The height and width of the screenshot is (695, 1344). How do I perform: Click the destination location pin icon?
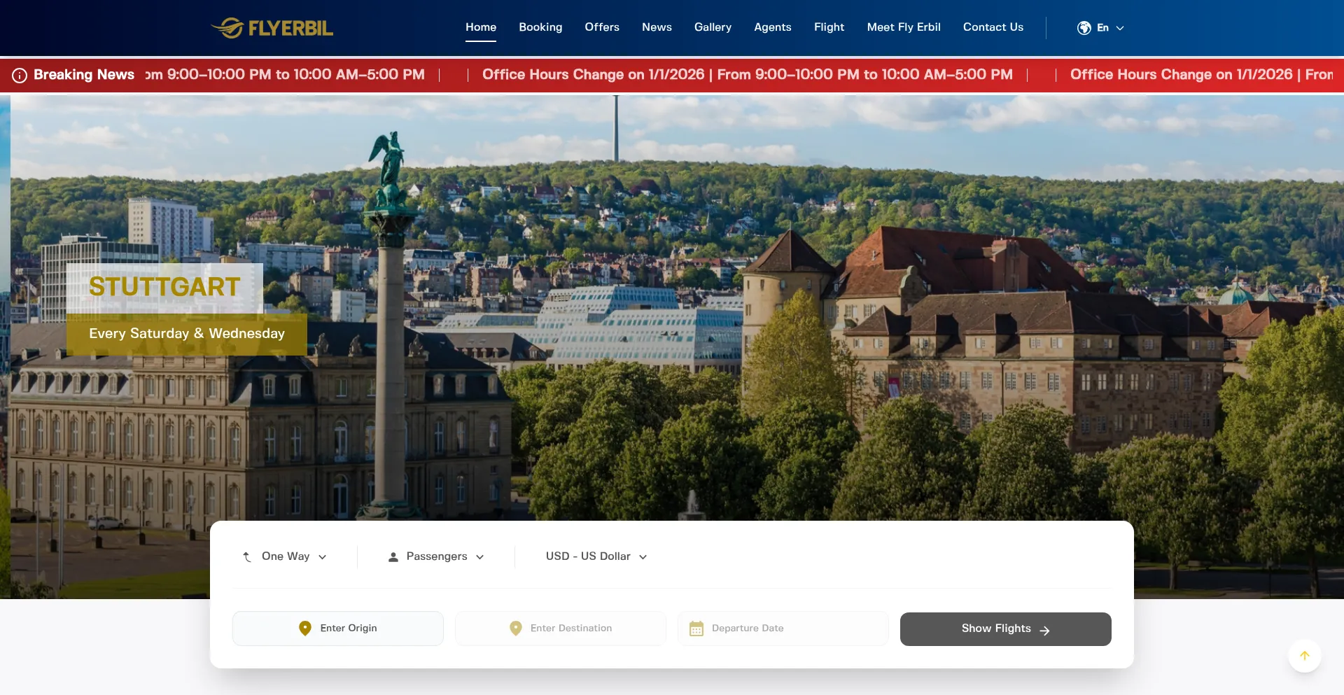(x=515, y=629)
